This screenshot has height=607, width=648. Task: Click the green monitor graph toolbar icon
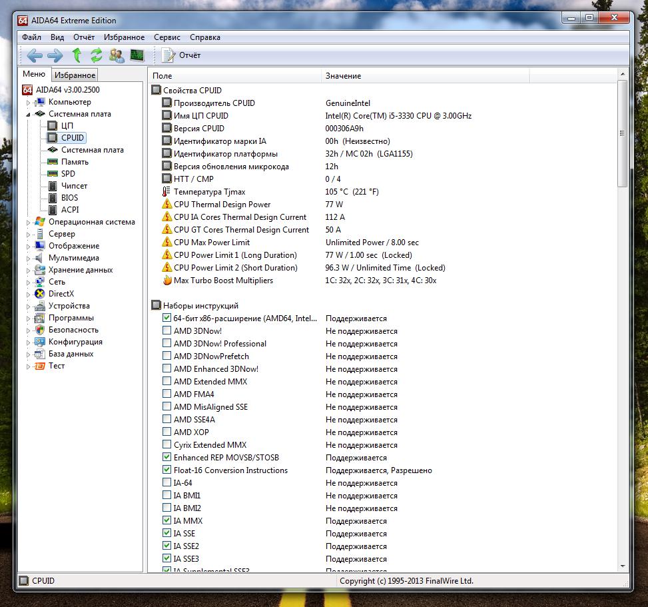point(137,55)
